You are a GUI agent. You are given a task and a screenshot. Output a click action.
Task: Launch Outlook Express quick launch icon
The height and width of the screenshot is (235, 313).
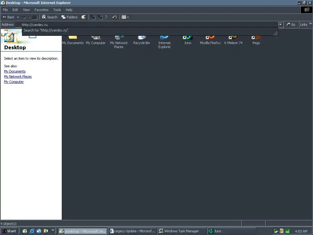pos(39,231)
